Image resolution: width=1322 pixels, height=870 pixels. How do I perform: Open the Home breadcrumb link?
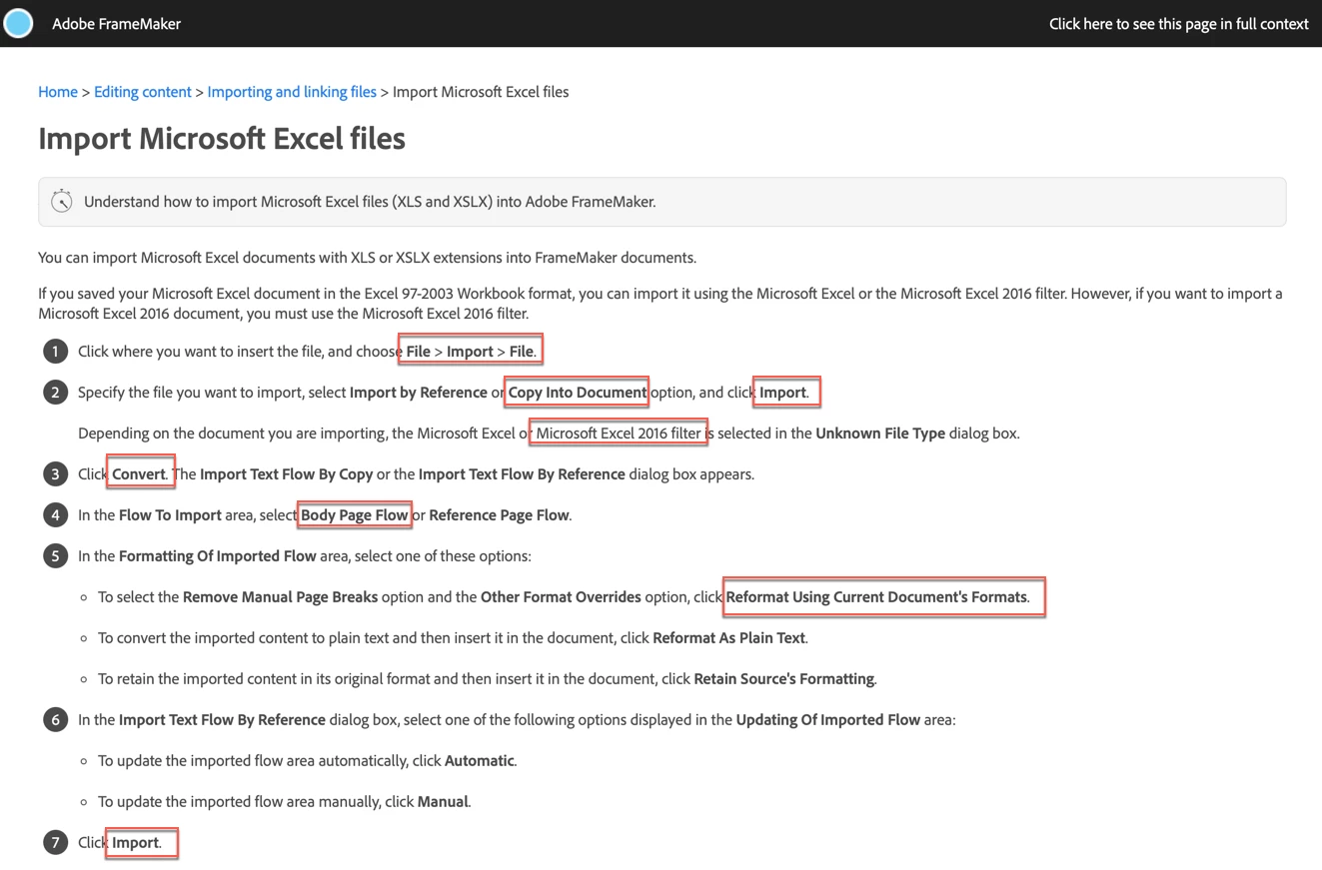pyautogui.click(x=58, y=92)
